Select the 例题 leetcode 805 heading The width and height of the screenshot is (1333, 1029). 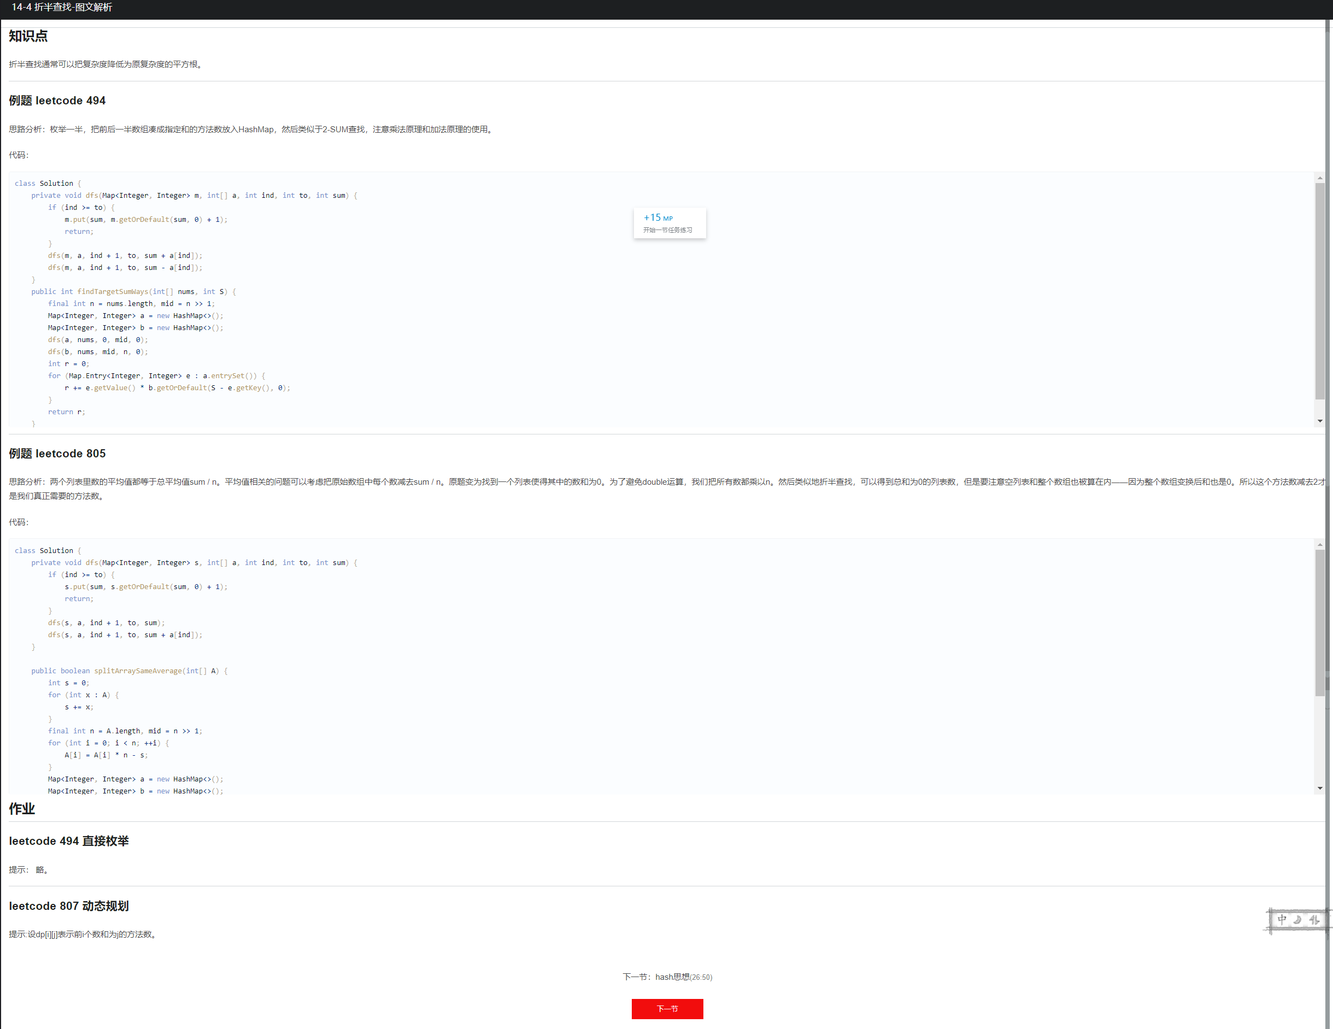point(57,454)
